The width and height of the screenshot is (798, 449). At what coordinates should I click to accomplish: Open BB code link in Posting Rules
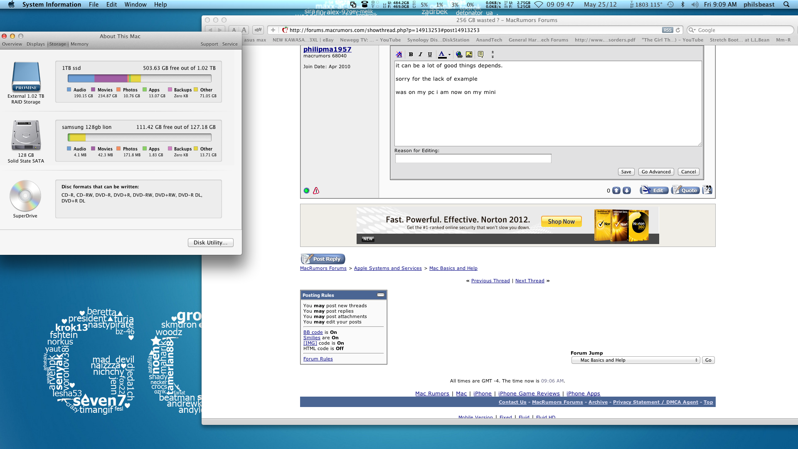[313, 332]
